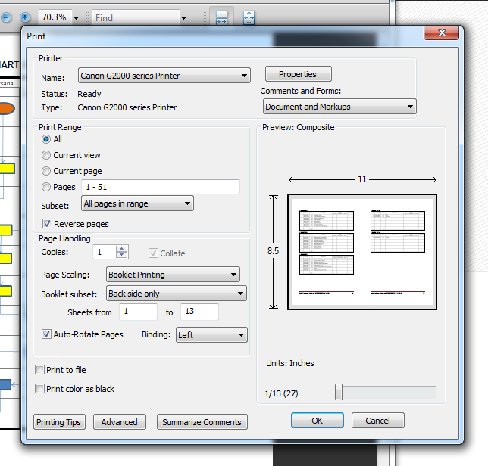Click the Copies number field
The width and height of the screenshot is (488, 466).
tap(105, 252)
